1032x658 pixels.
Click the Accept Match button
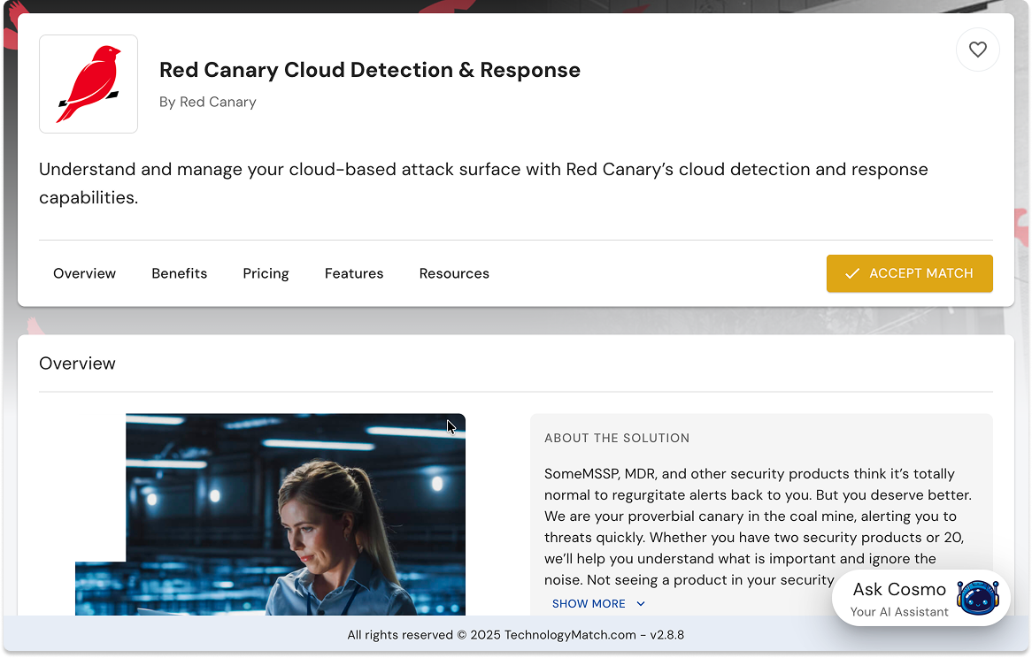coord(910,273)
